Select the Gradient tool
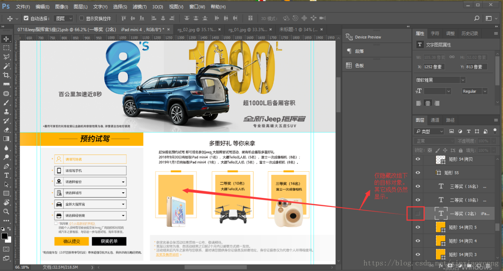The width and height of the screenshot is (503, 271). (6, 139)
